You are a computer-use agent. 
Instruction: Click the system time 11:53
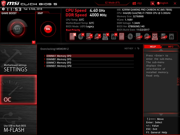(x=14, y=9)
